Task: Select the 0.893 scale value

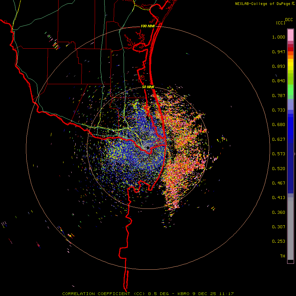Action: 279,66
